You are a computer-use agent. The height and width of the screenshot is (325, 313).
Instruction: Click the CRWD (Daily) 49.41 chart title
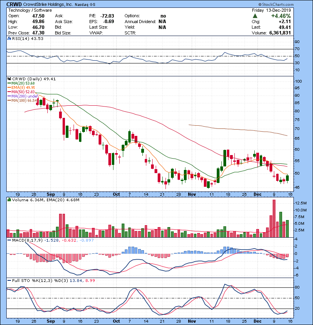tap(34, 79)
